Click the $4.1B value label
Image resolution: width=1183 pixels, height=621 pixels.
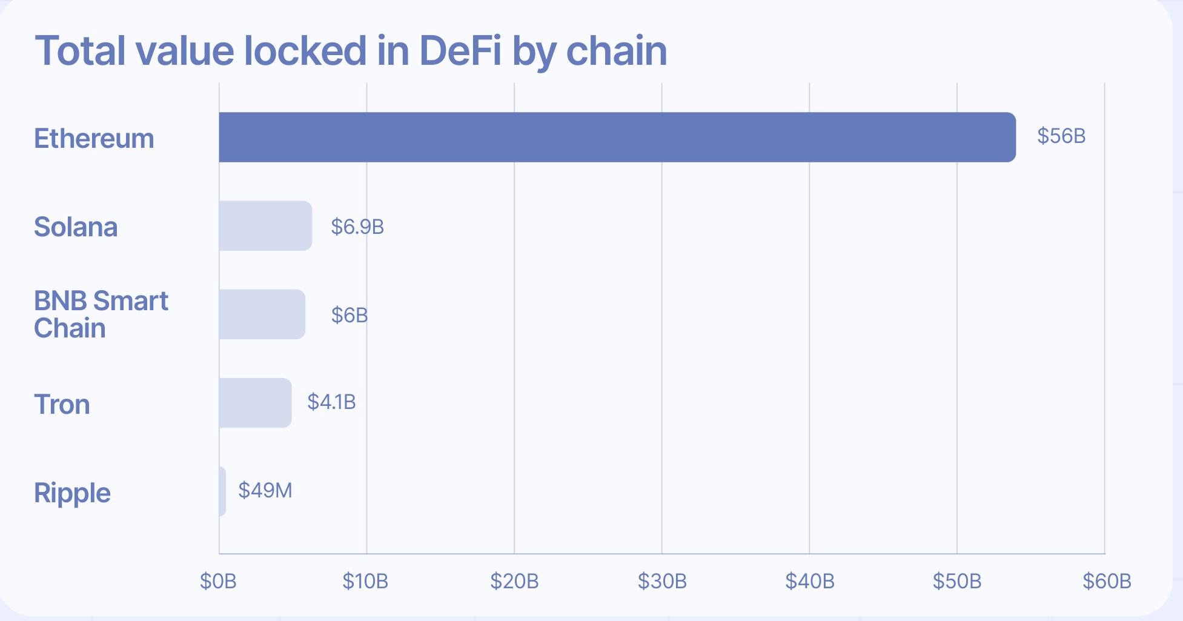[331, 402]
